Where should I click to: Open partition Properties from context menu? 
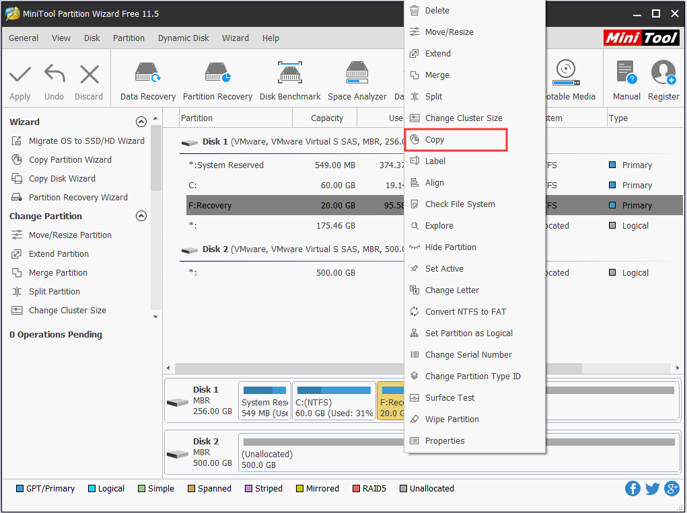coord(474,441)
